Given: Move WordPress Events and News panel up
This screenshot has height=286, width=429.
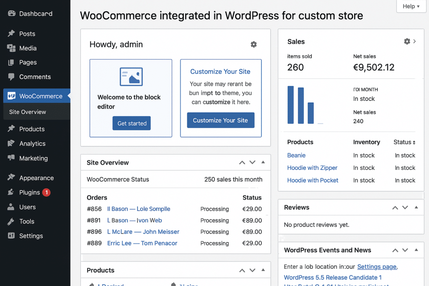Looking at the screenshot, I should pyautogui.click(x=395, y=250).
